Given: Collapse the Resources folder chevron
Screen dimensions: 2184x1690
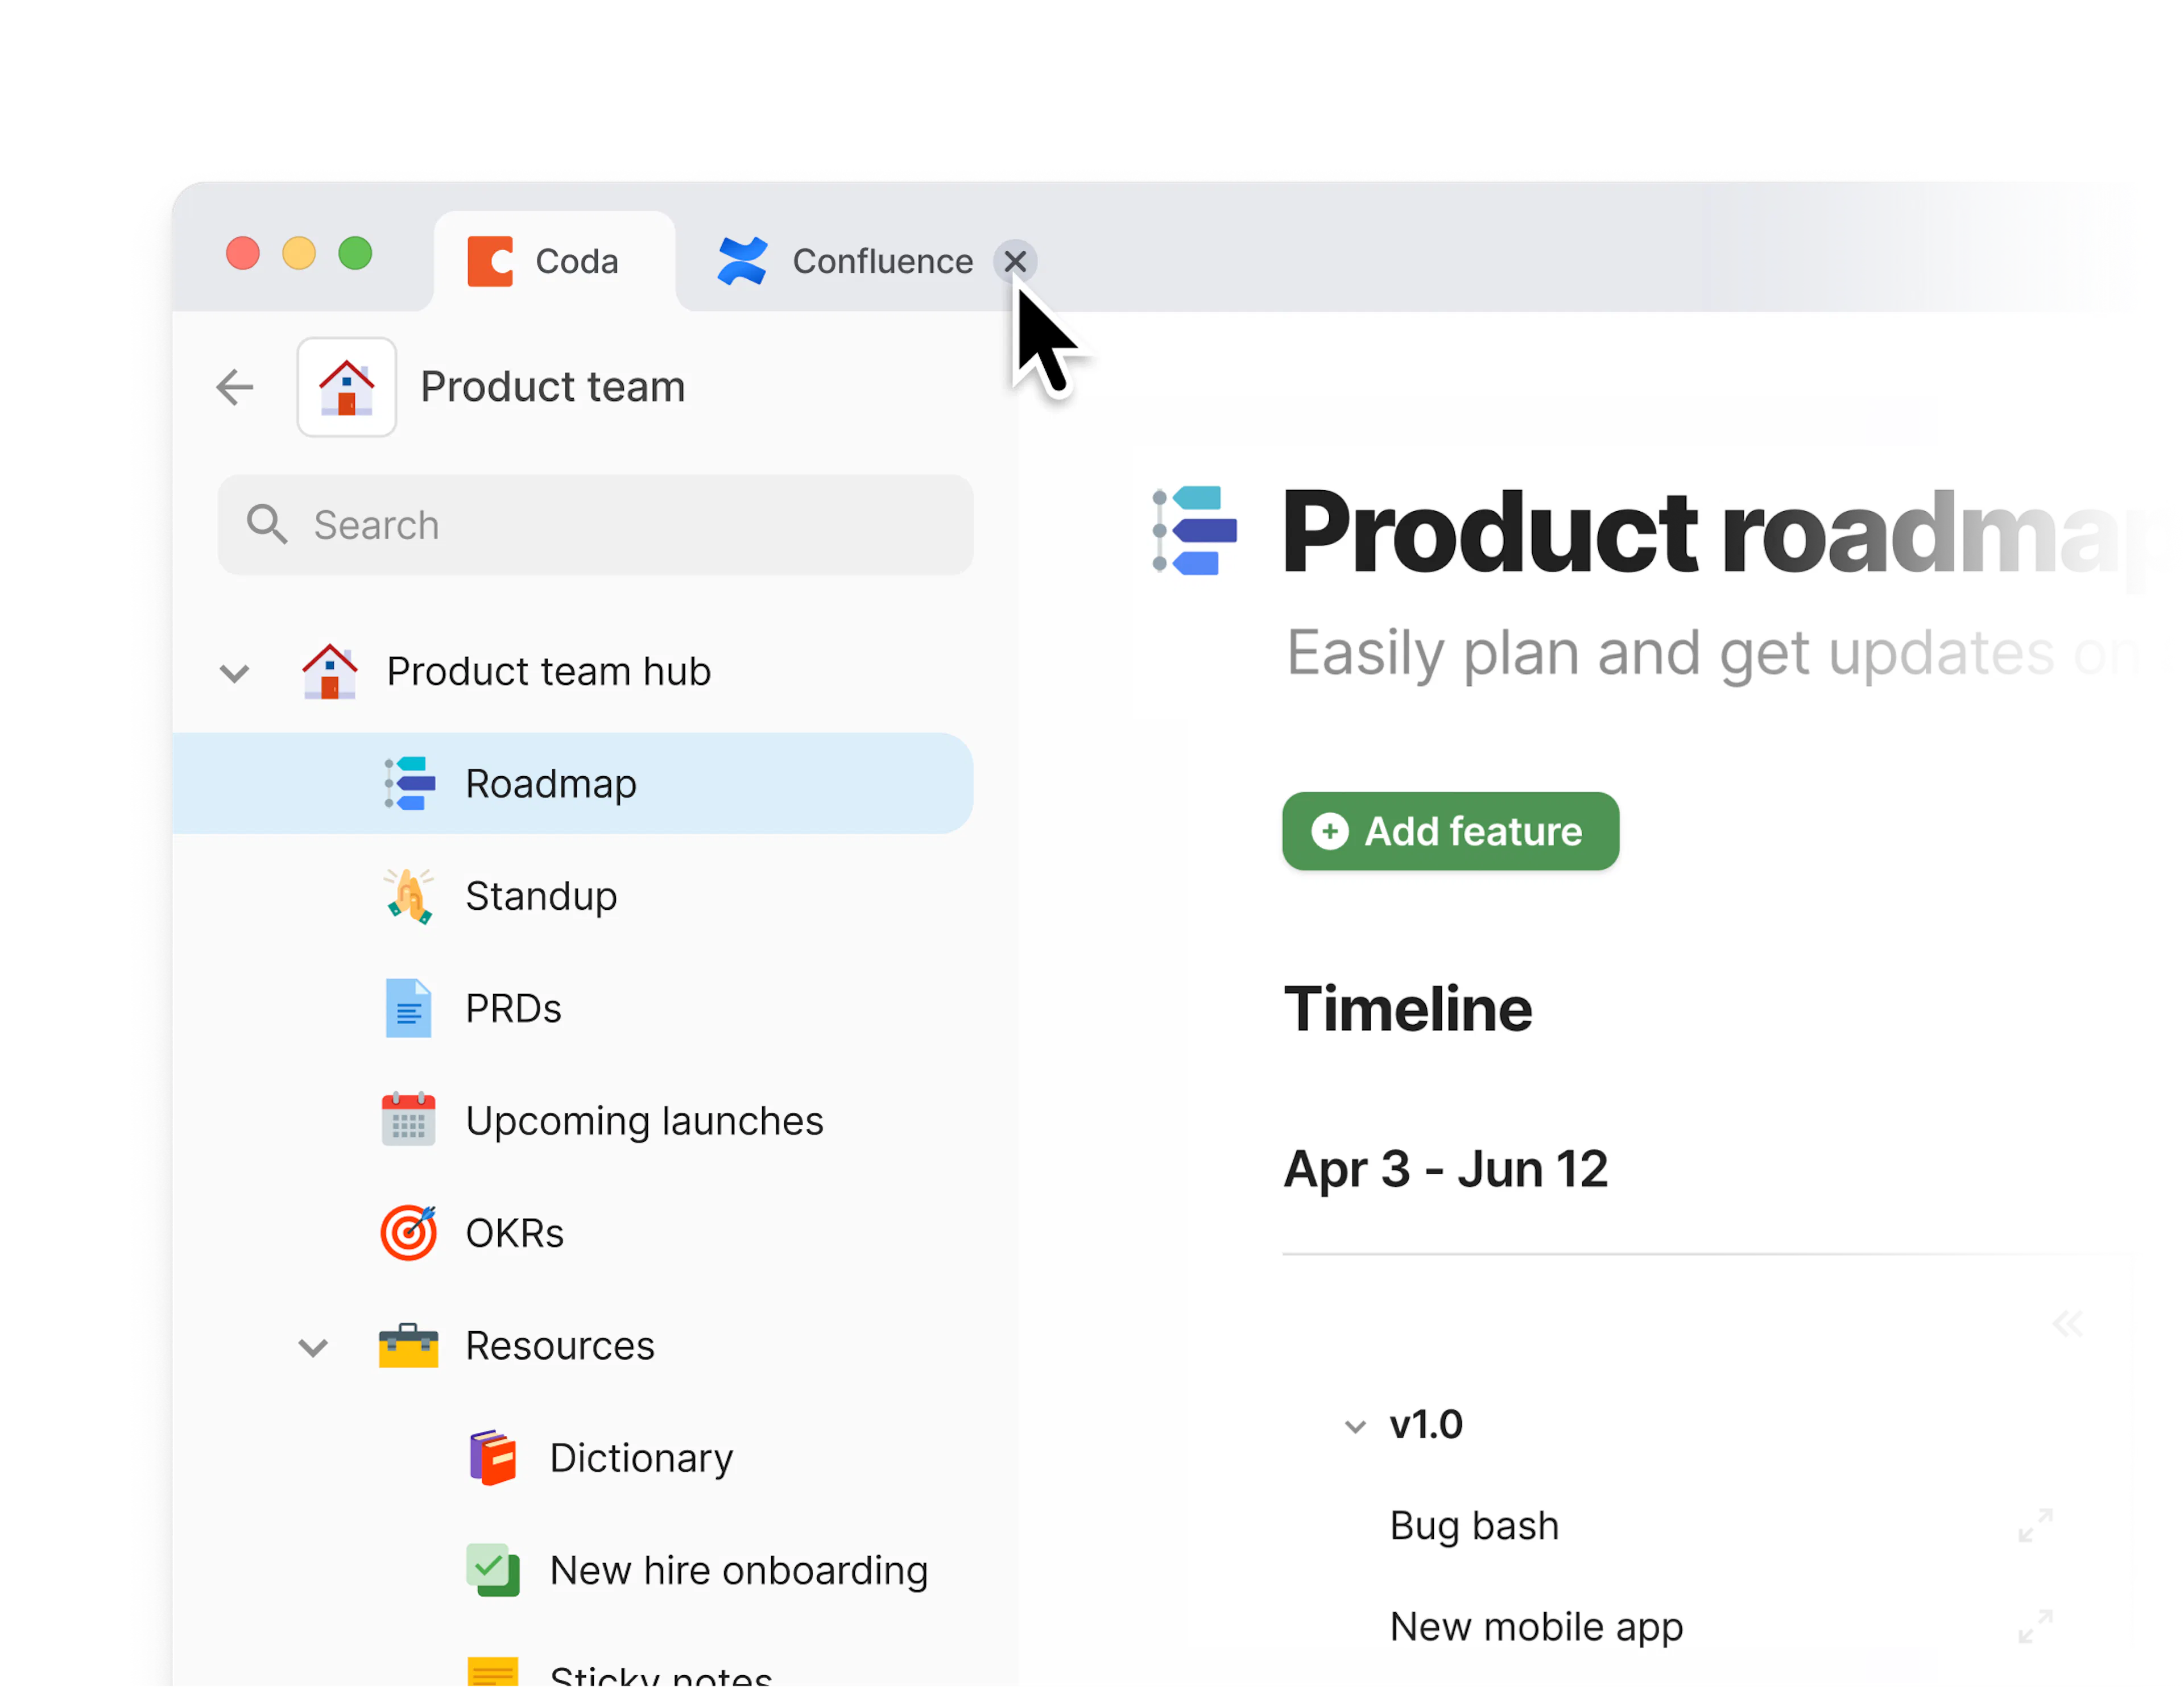Looking at the screenshot, I should tap(313, 1348).
